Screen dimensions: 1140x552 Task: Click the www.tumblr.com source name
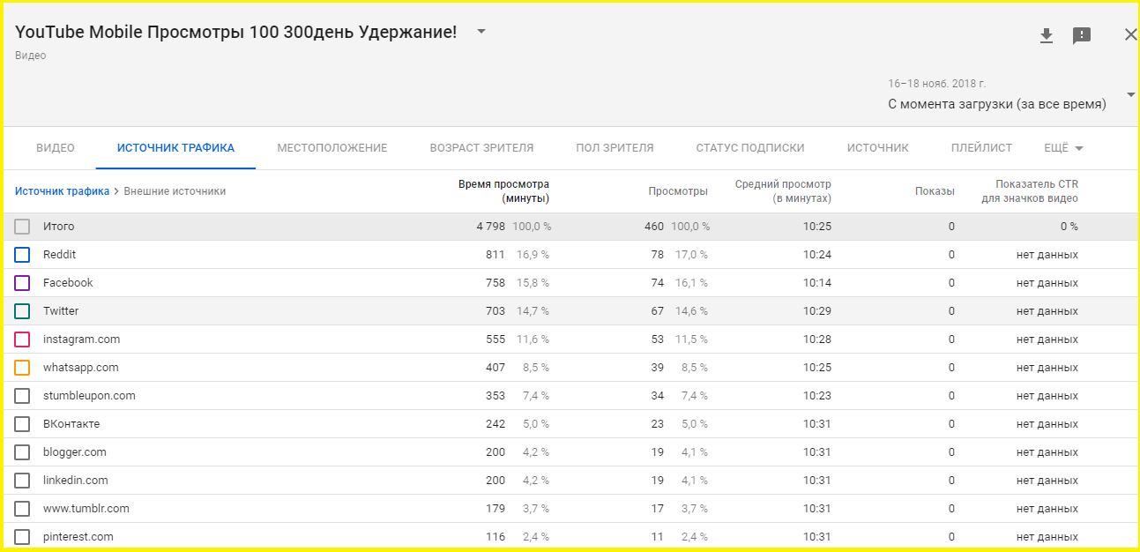(86, 509)
